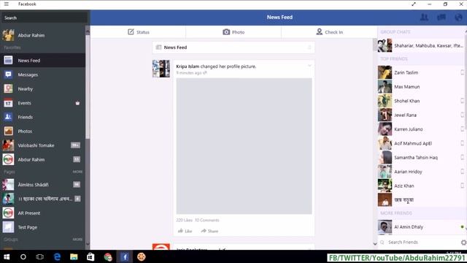This screenshot has width=467, height=263.
Task: Open group chat Shahariar, Mahbuba, Kawsar
Action: click(x=421, y=45)
